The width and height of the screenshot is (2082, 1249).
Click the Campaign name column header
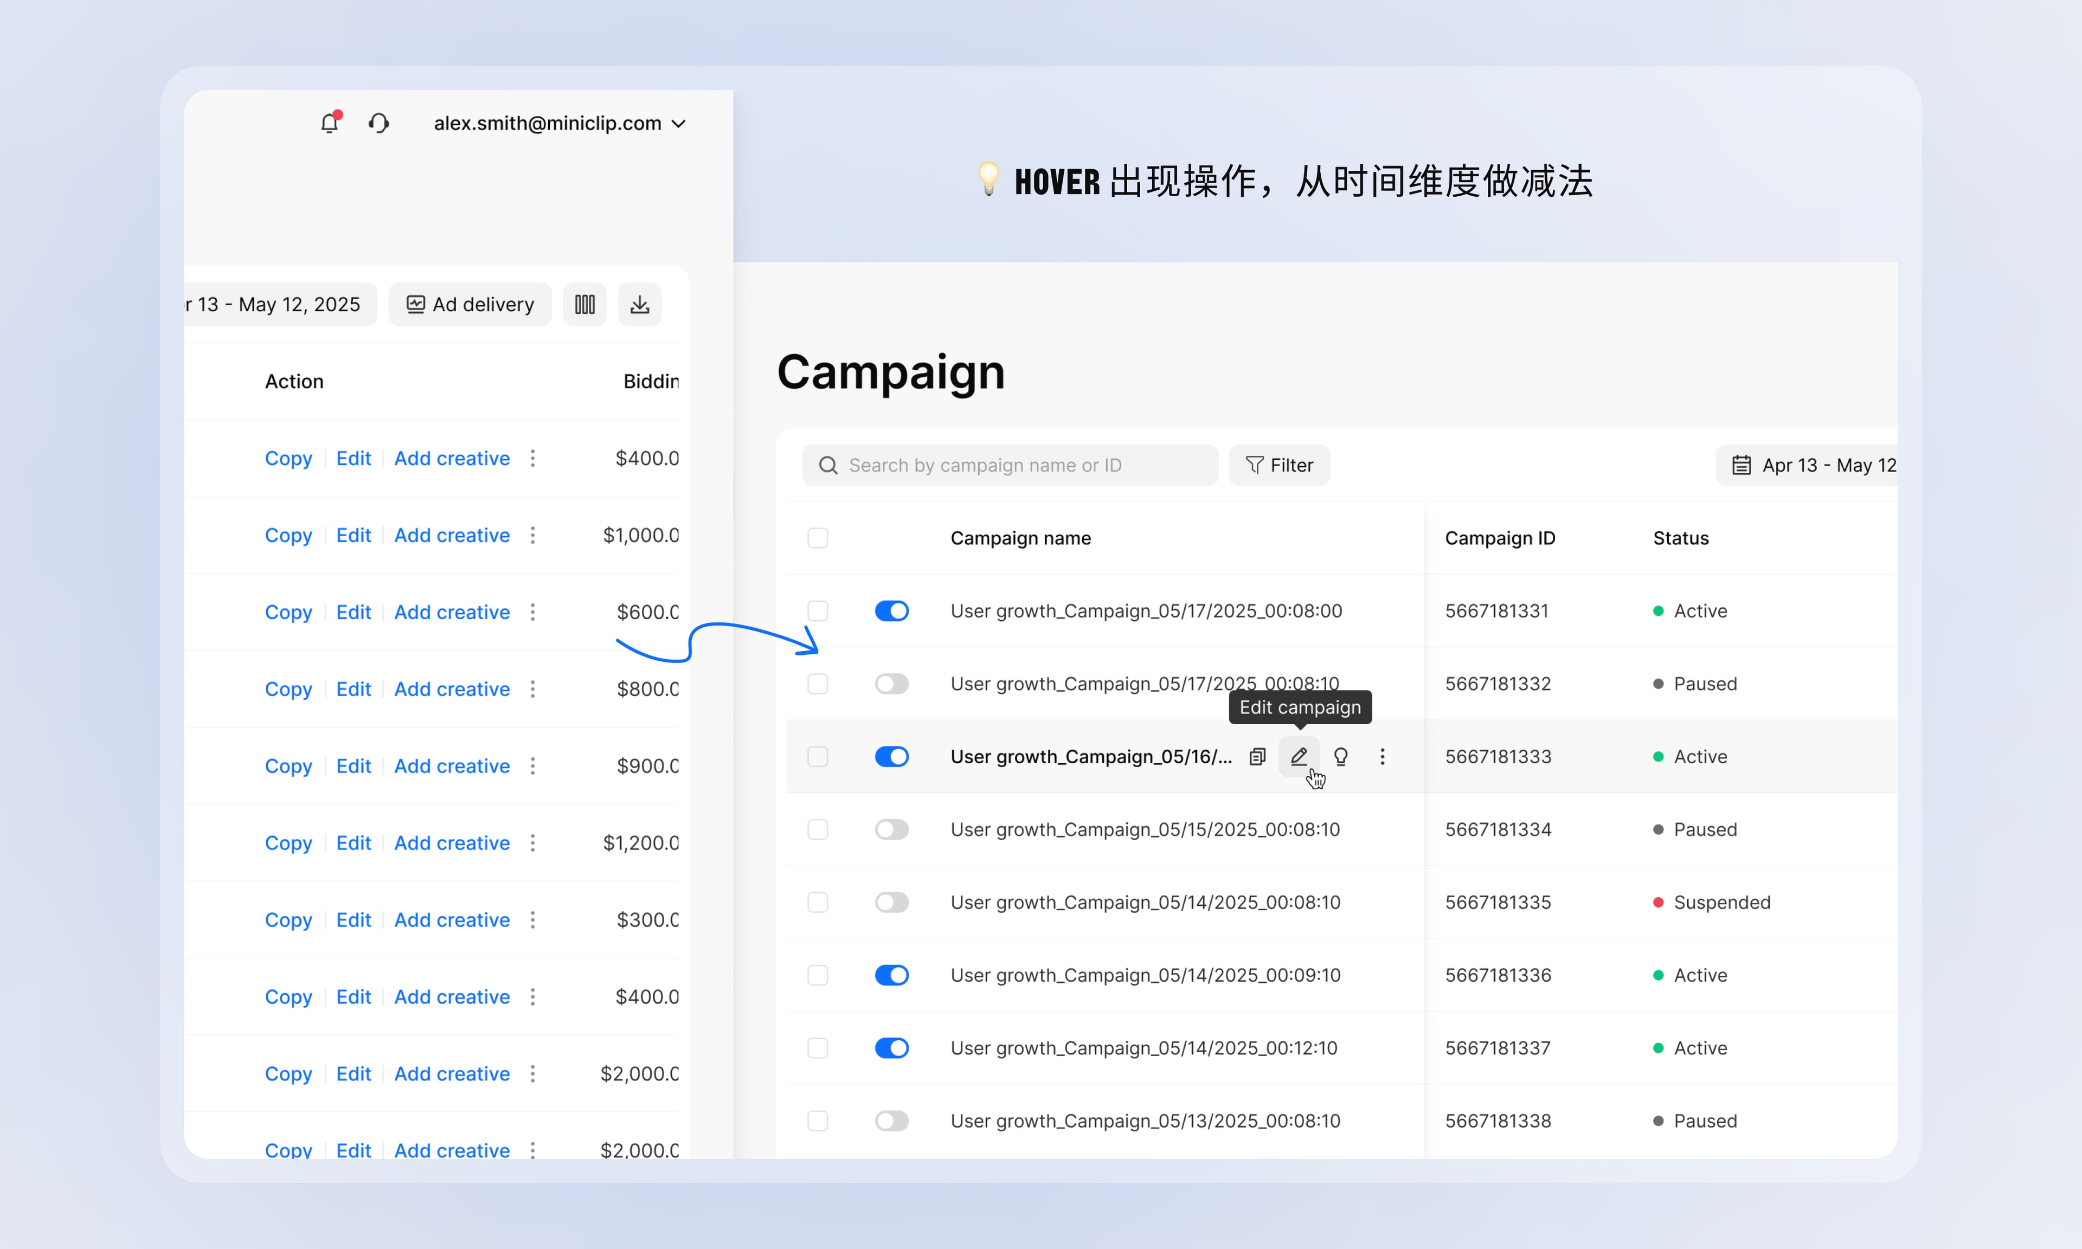(1021, 538)
